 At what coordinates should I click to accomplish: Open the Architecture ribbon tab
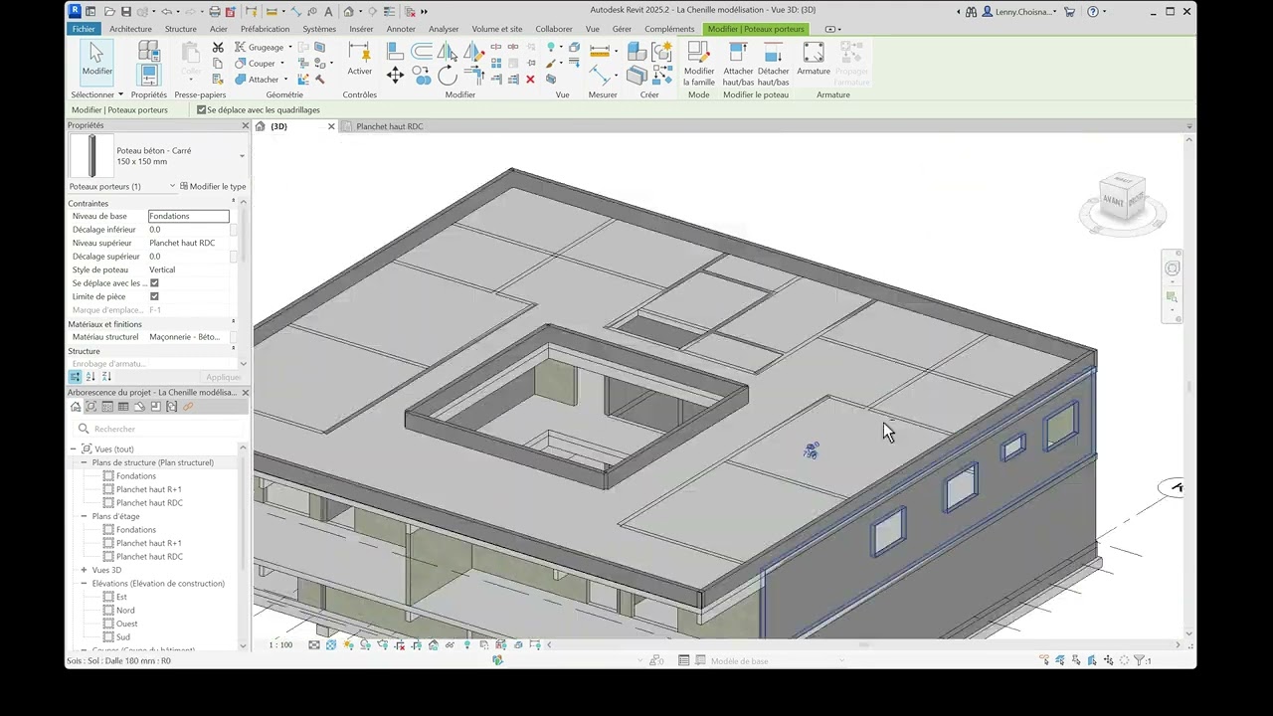130,29
